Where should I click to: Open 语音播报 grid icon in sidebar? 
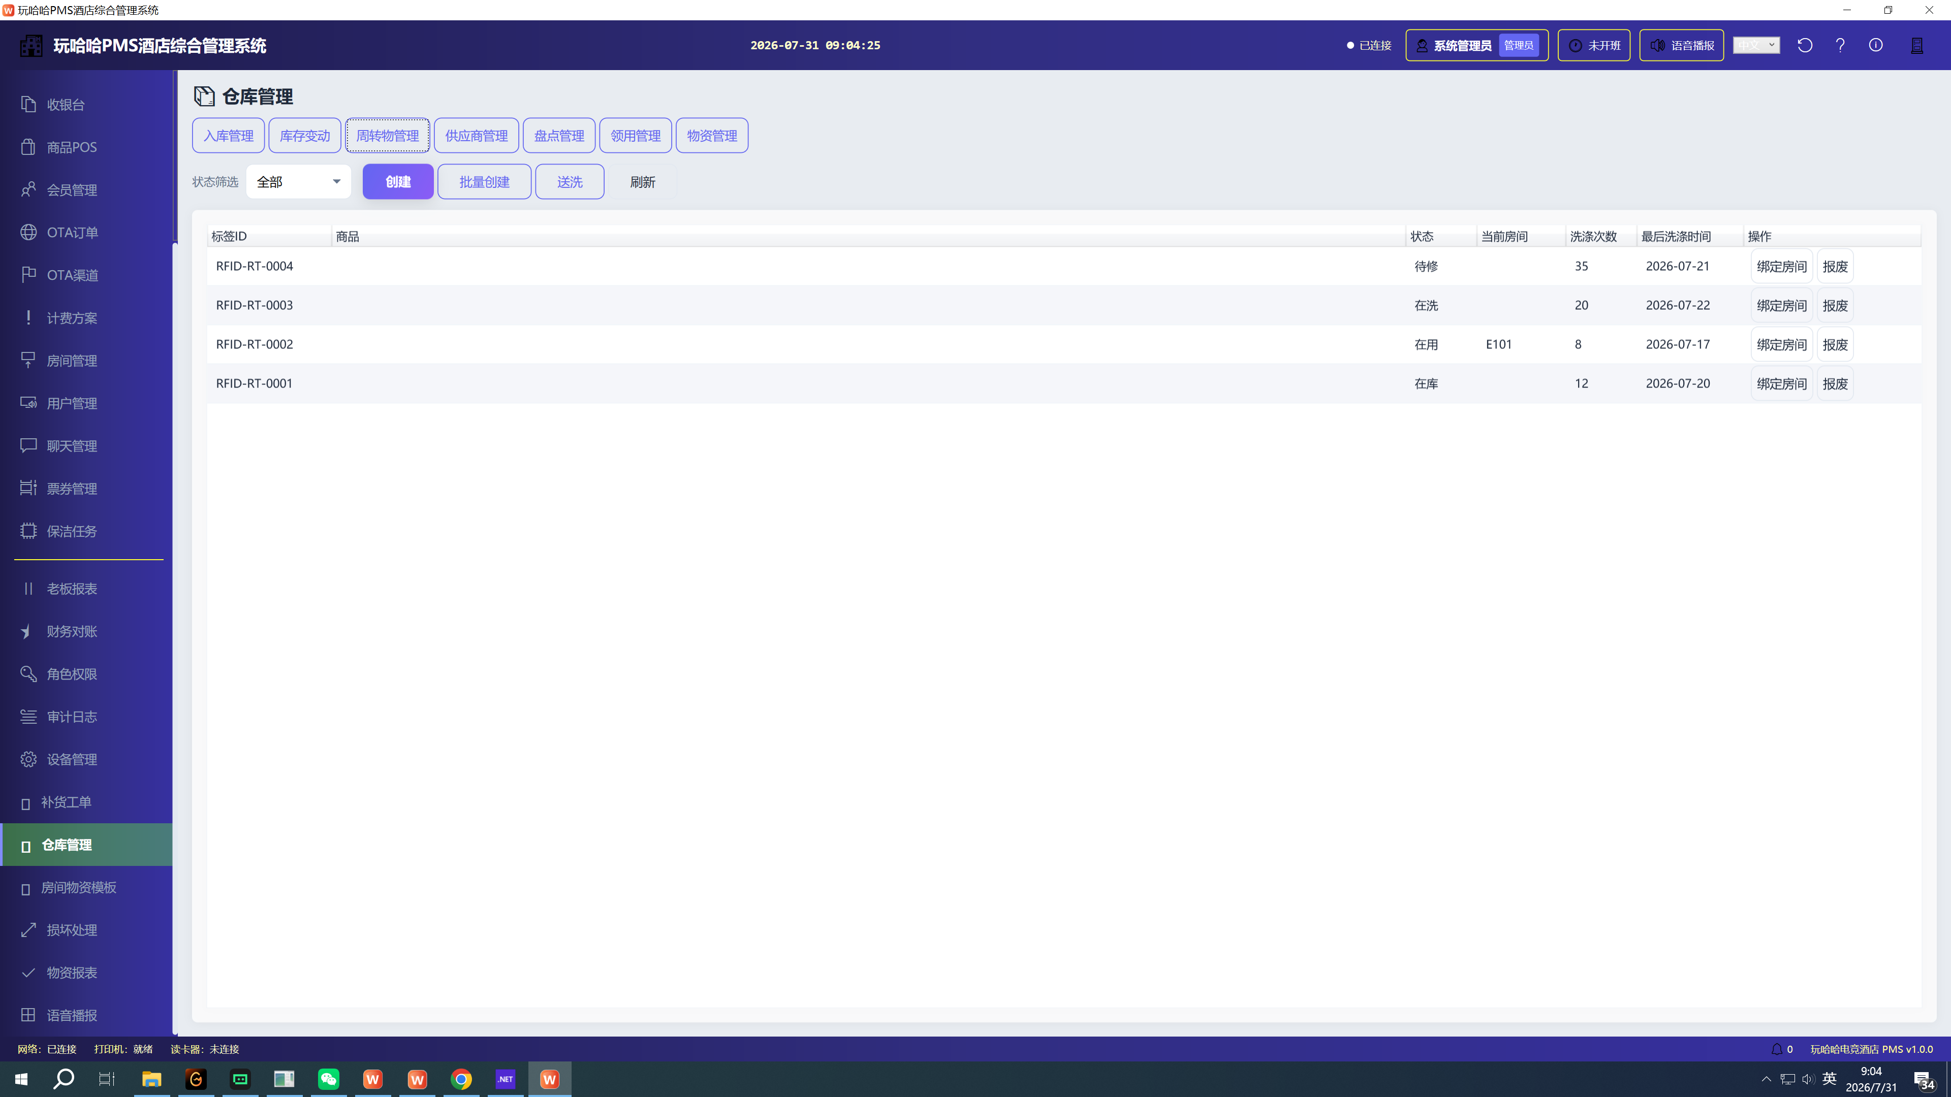click(28, 1015)
